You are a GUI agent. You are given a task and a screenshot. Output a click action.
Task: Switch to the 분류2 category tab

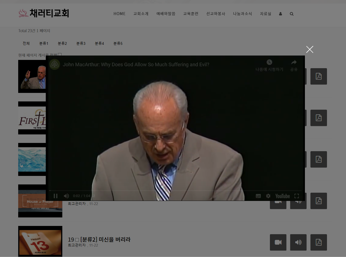click(62, 43)
